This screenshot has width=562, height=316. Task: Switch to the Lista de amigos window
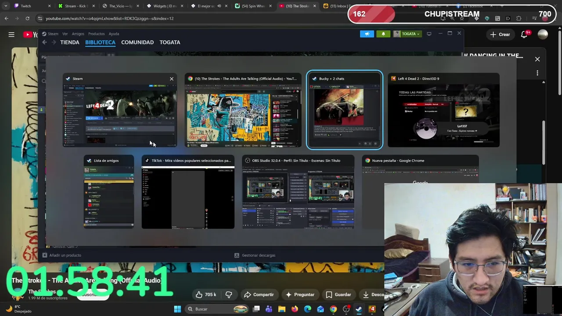[109, 192]
